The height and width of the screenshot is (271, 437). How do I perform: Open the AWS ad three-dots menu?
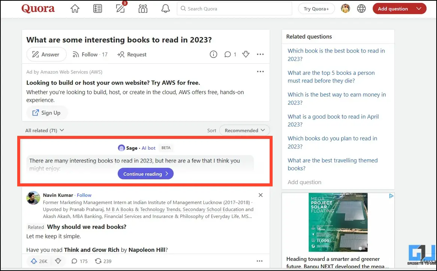pyautogui.click(x=260, y=72)
